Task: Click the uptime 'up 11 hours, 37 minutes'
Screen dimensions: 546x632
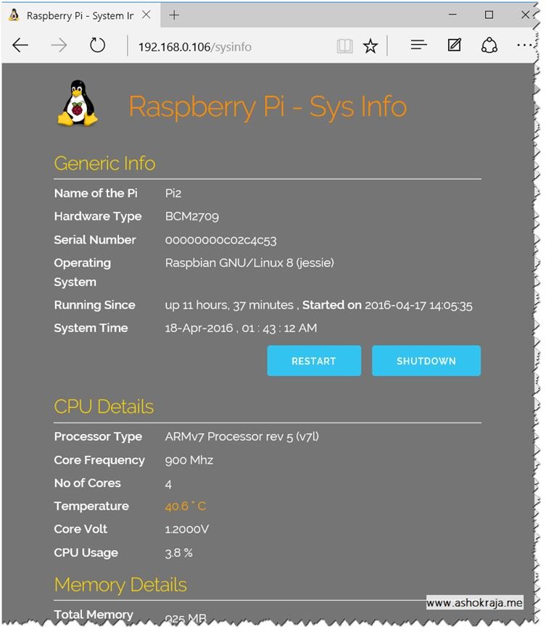Action: click(x=229, y=305)
